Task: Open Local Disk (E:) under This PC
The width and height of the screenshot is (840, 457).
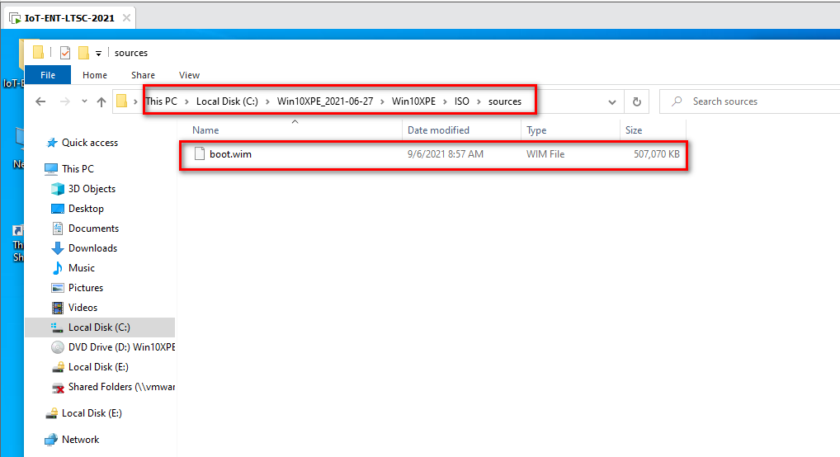Action: coord(98,367)
